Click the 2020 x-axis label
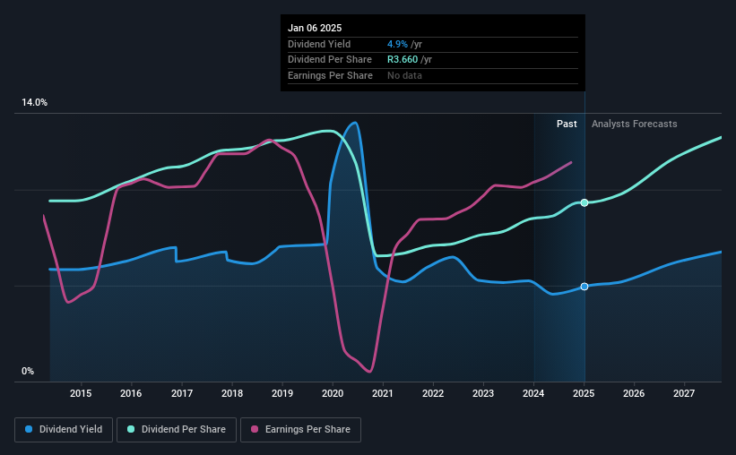The height and width of the screenshot is (455, 736). tap(333, 393)
